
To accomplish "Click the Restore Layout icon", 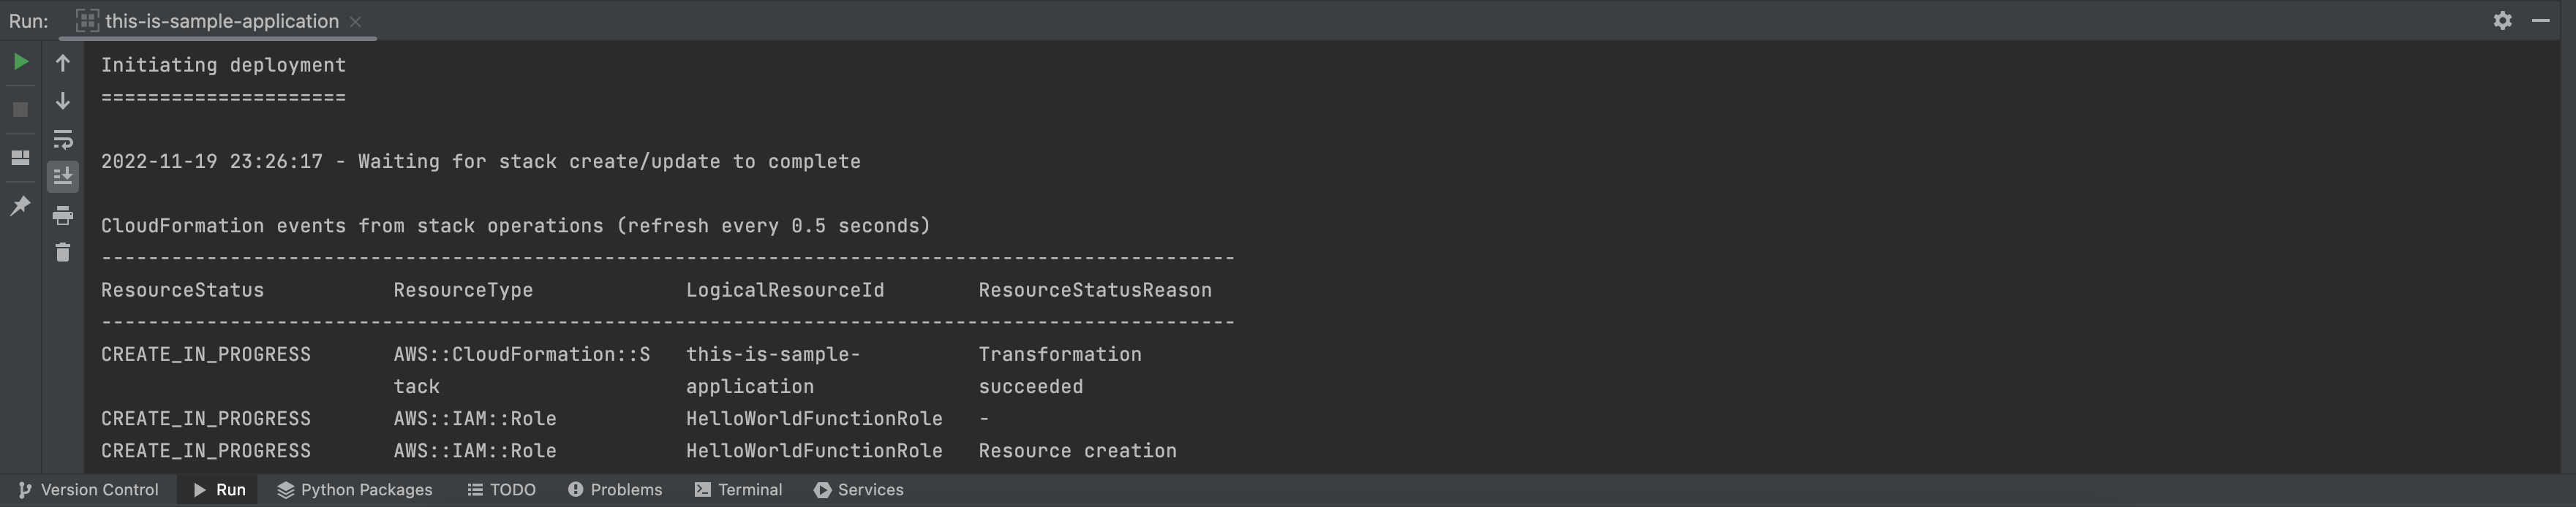I will (20, 158).
